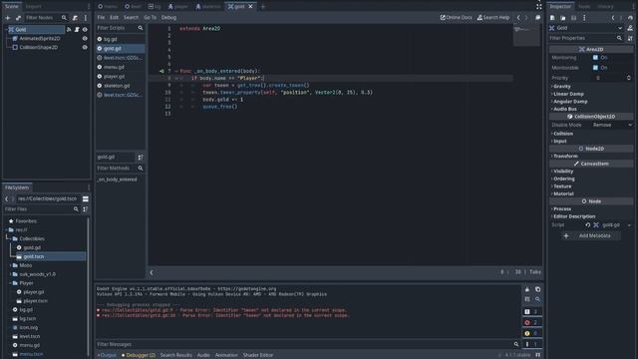This screenshot has height=359, width=638.
Task: Expand the Gravity property group
Action: tap(561, 87)
